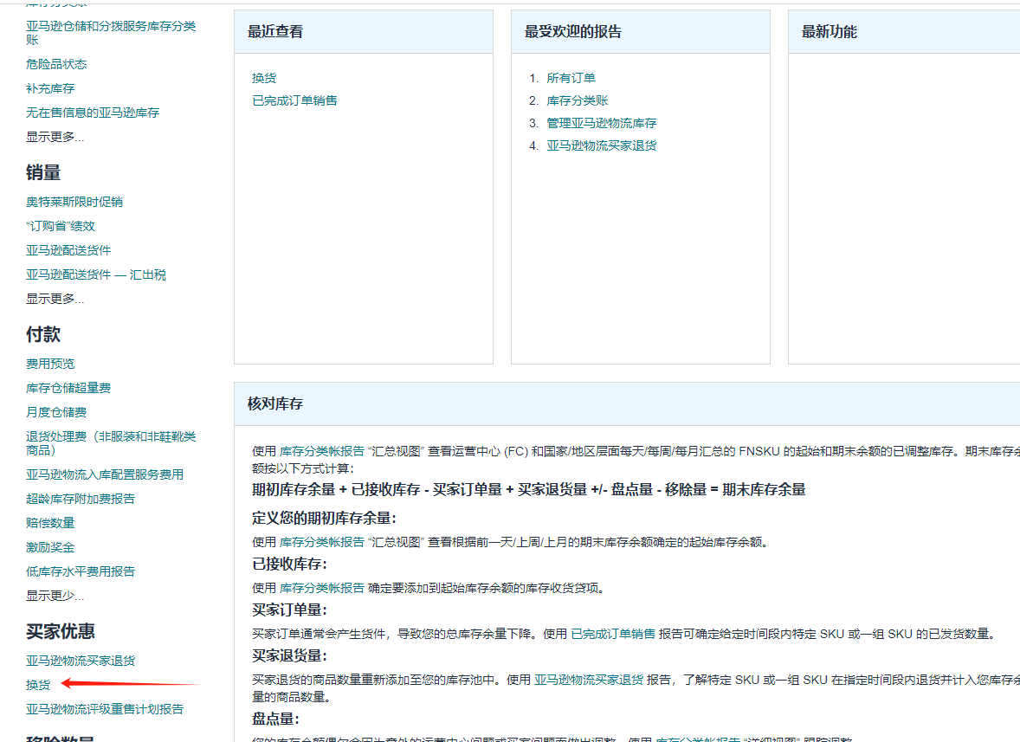Select 库存分类账 in the 最受欢迎的报告 list

point(577,100)
